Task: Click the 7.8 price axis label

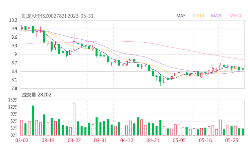Action: coord(14,88)
